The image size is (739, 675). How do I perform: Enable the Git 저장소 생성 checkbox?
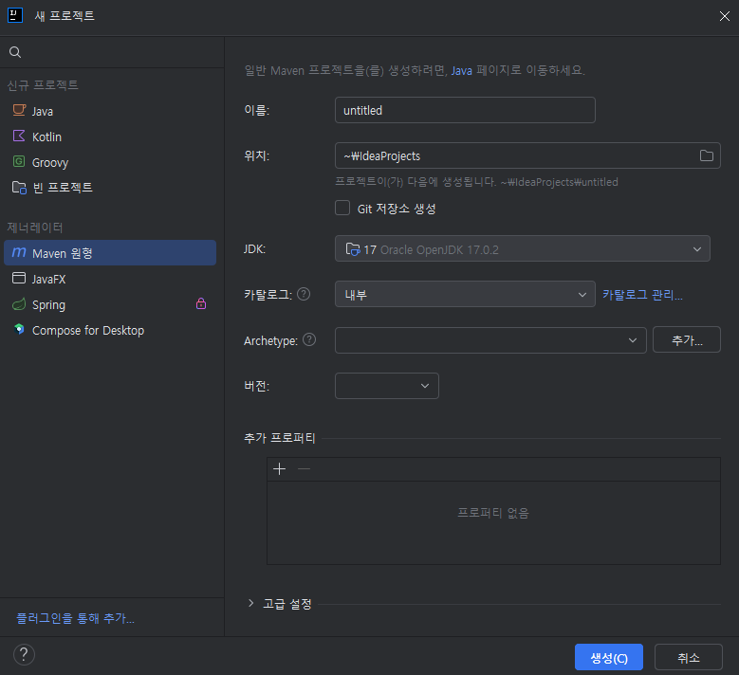[342, 208]
